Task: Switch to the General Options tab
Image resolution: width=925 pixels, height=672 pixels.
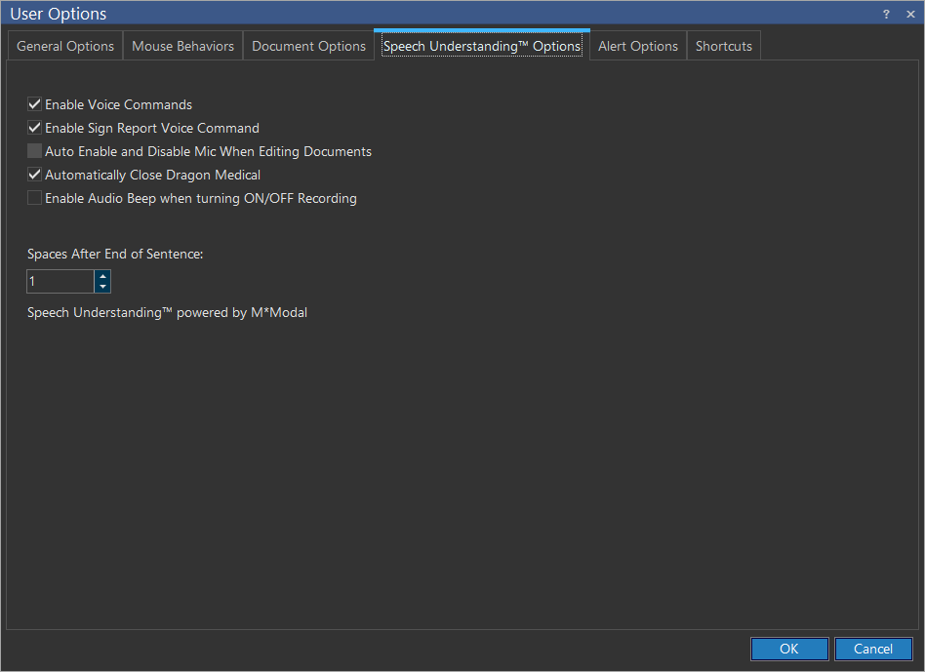Action: (x=65, y=46)
